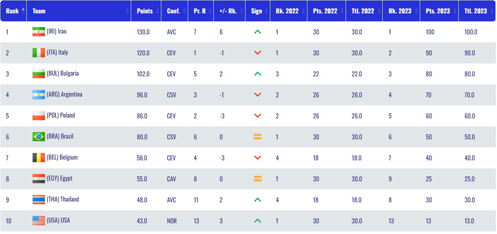Click the red down arrow in Poland row
Screen dimensions: 497x234
click(x=258, y=116)
